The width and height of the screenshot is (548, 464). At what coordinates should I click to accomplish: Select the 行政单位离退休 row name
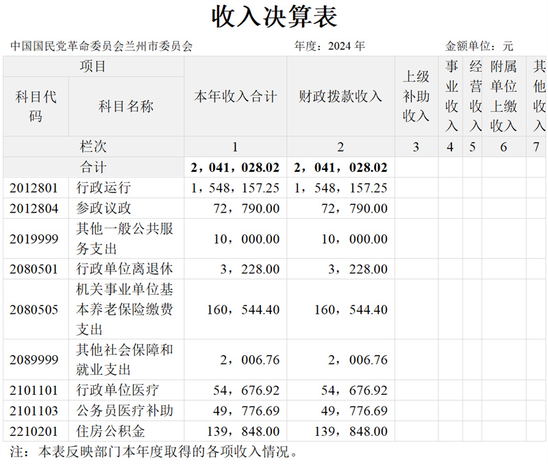(125, 269)
